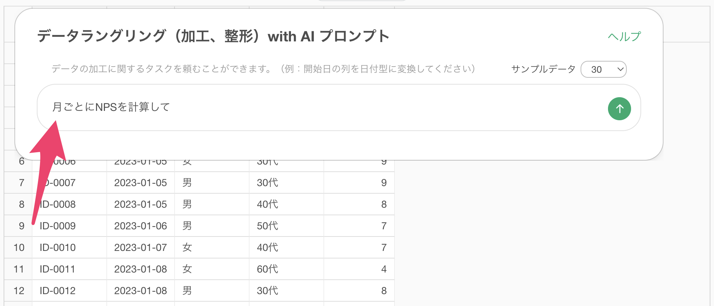
Task: Click the ID-0012 cell
Action: click(58, 291)
